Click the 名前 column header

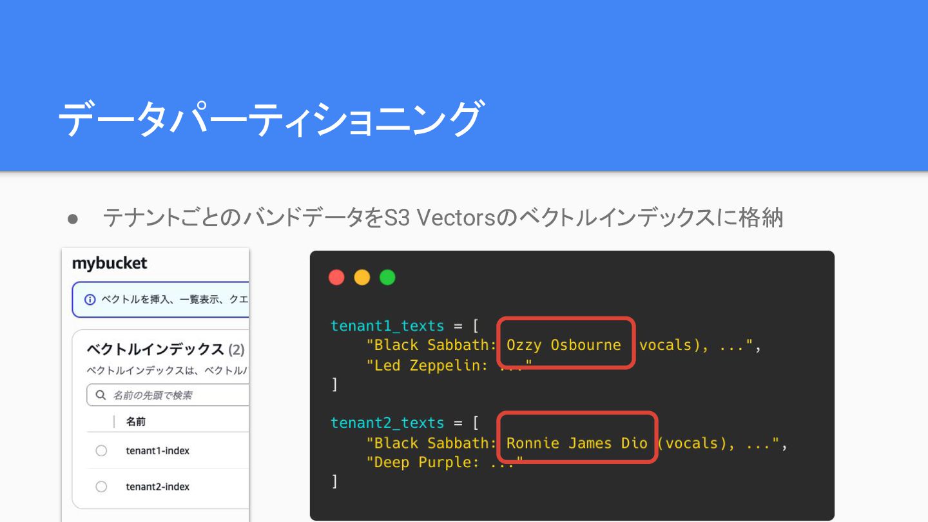point(135,421)
